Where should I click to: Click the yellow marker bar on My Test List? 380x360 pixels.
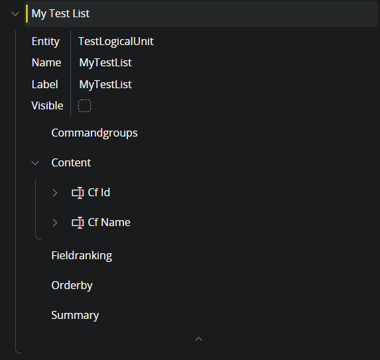point(27,13)
